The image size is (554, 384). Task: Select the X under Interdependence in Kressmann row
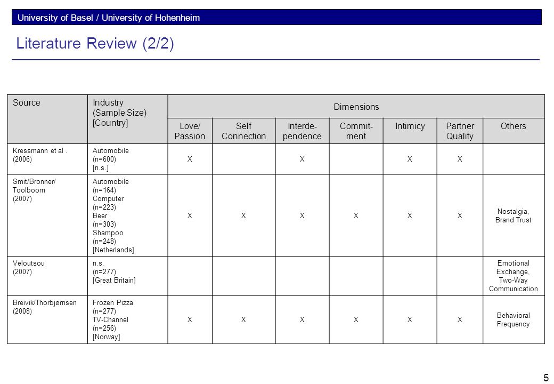coord(302,159)
